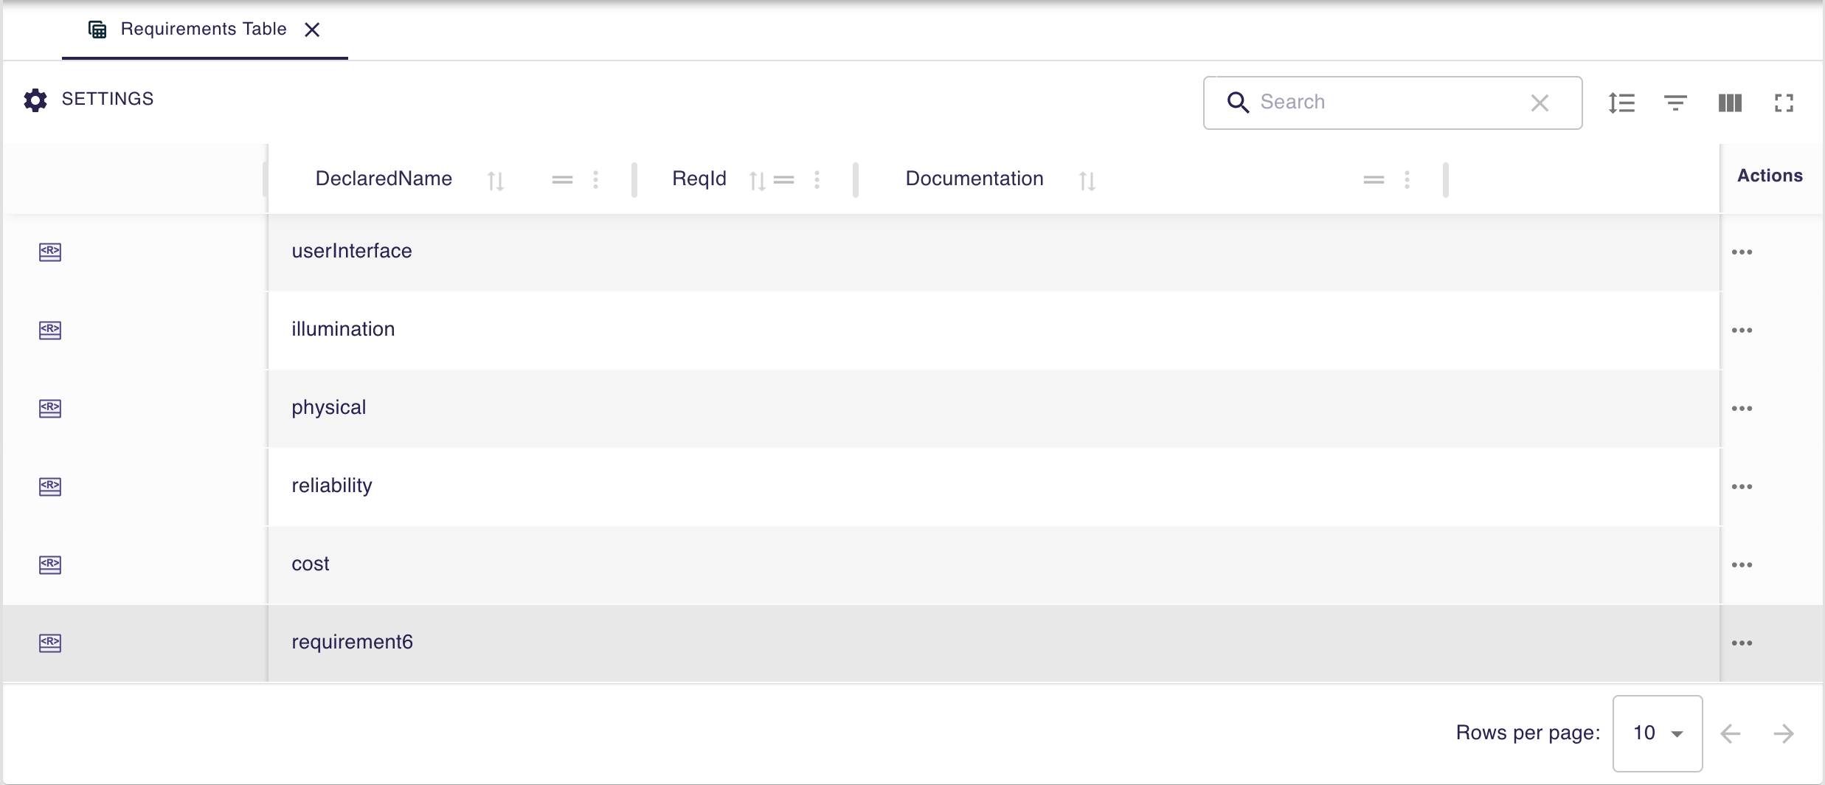Click inside the Search input field
This screenshot has width=1825, height=785.
[1387, 102]
